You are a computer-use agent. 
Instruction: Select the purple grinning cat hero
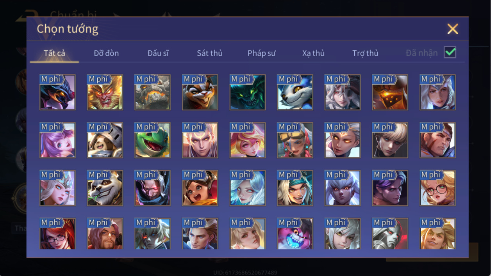coord(295,234)
